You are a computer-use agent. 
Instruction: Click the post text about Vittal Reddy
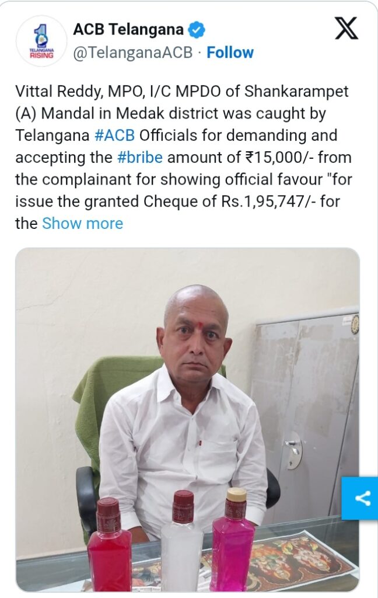(x=184, y=158)
